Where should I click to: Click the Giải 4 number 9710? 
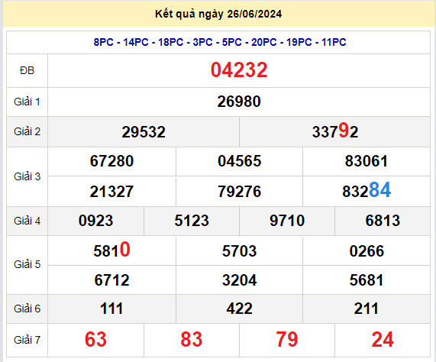tap(287, 221)
